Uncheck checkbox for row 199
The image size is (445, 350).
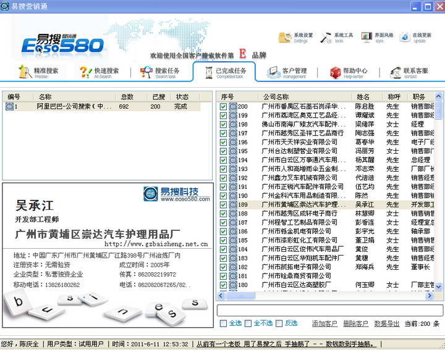[x=223, y=115]
